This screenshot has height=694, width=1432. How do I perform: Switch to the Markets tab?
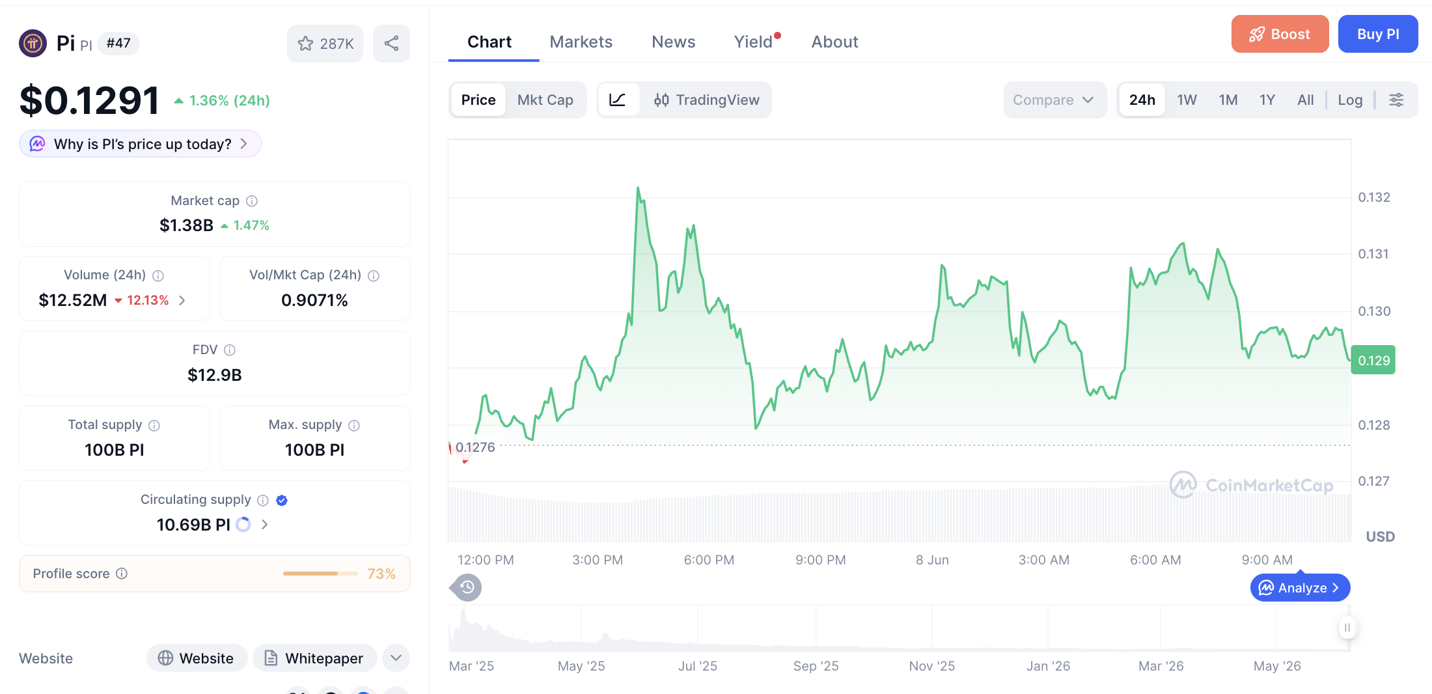[x=581, y=42]
